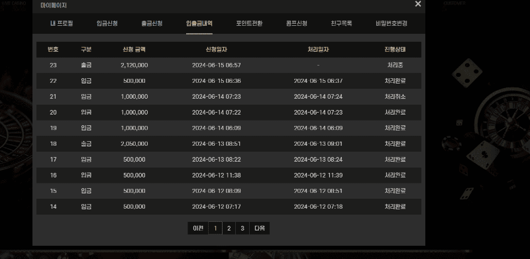Select the 입출금내역 tab
Image resolution: width=530 pixels, height=259 pixels.
[199, 23]
